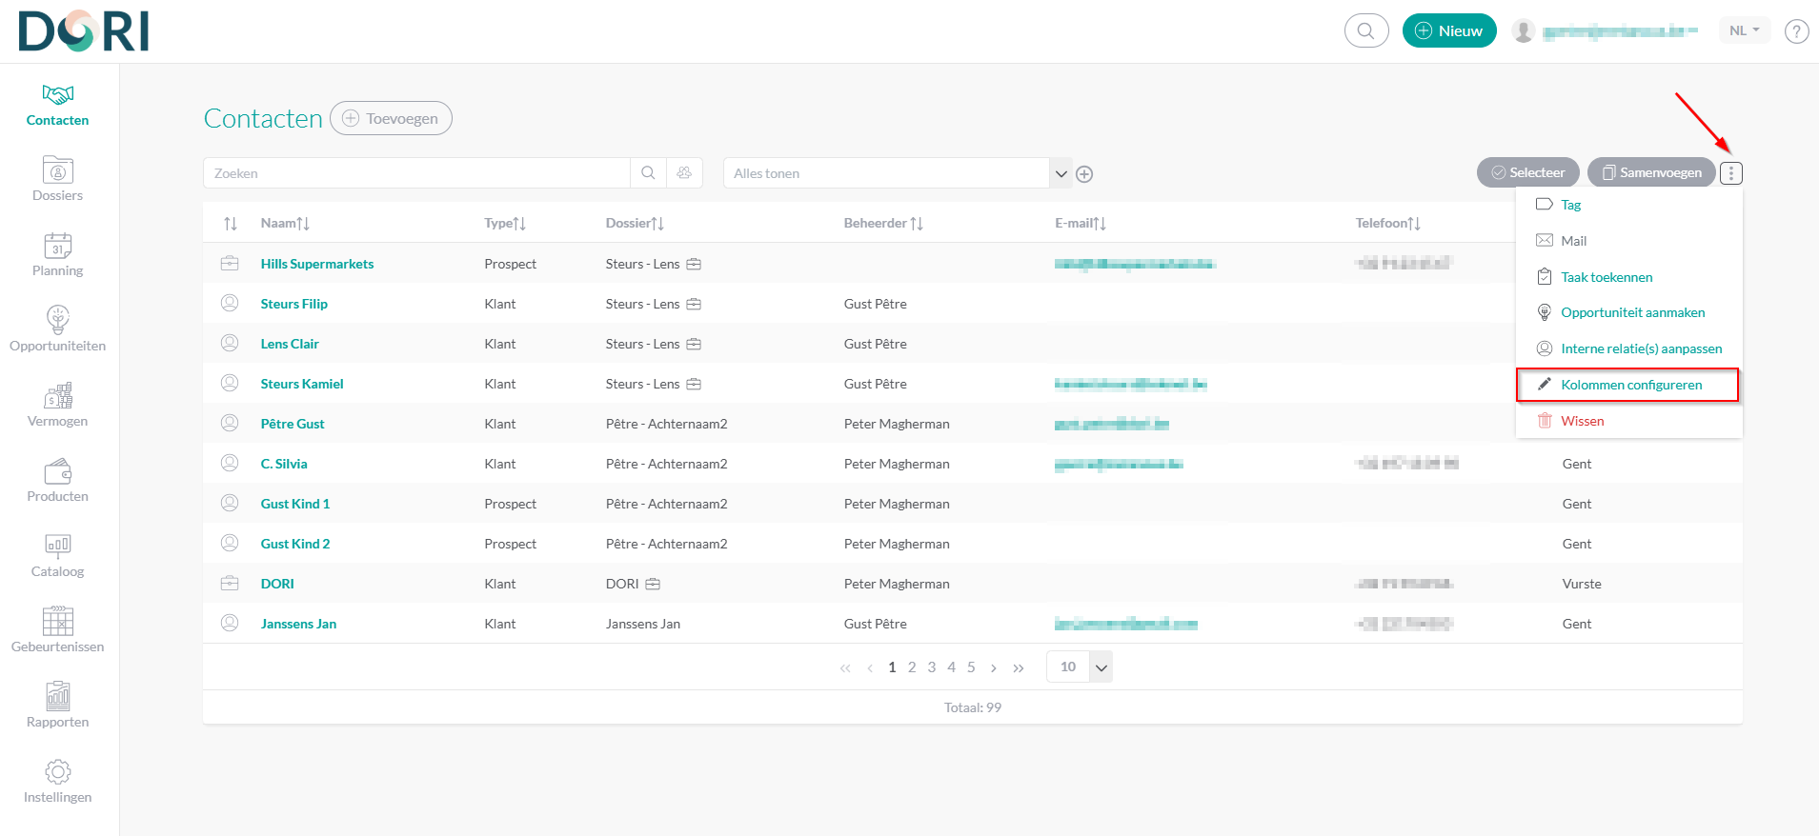Viewport: 1819px width, 836px height.
Task: Go to Planning calendar in the sidebar
Action: [57, 254]
